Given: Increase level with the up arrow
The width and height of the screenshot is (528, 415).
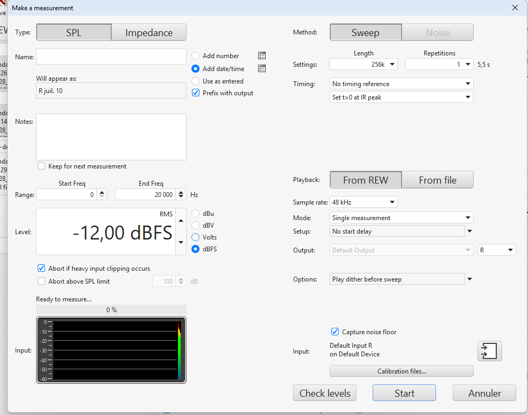Looking at the screenshot, I should pos(181,221).
